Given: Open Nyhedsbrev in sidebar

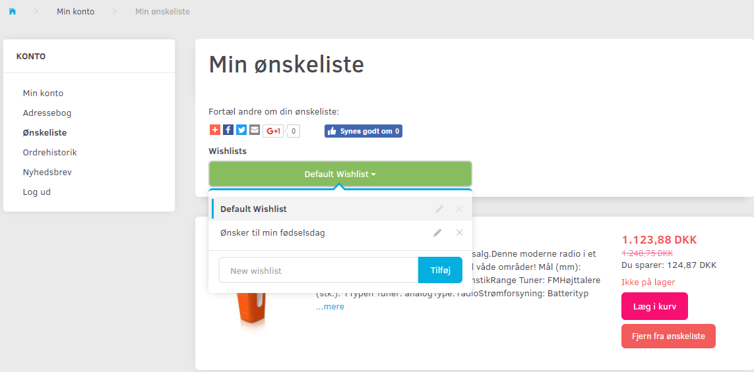Looking at the screenshot, I should click(x=47, y=173).
